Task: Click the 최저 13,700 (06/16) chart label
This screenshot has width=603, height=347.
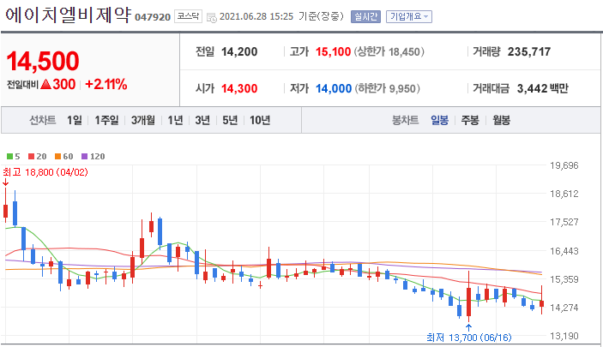Action: click(469, 338)
